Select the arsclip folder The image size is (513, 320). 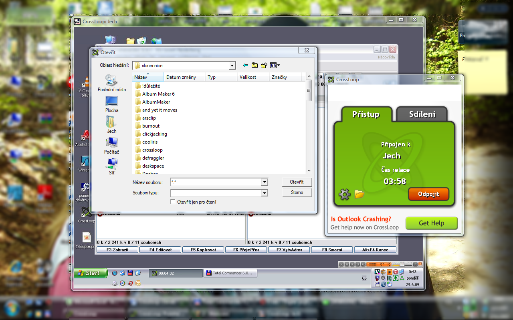click(145, 118)
